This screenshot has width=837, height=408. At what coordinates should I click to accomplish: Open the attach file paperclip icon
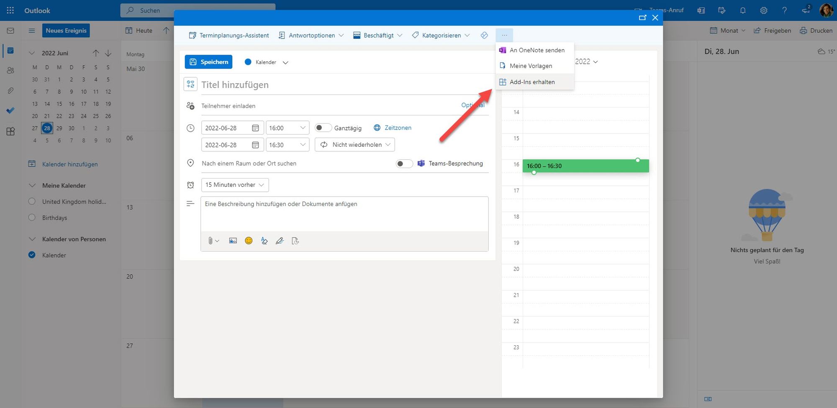[211, 241]
